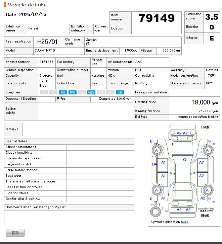
Task: Click the 'Completed 9,980 yen' R fee value
Action: tap(115, 99)
